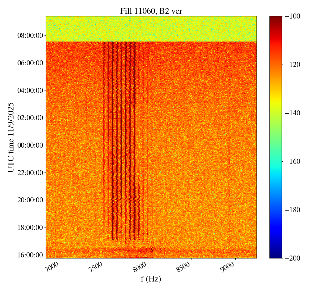The height and width of the screenshot is (291, 317).
Task: Click the 8000 Hz tick label
Action: tap(141, 266)
